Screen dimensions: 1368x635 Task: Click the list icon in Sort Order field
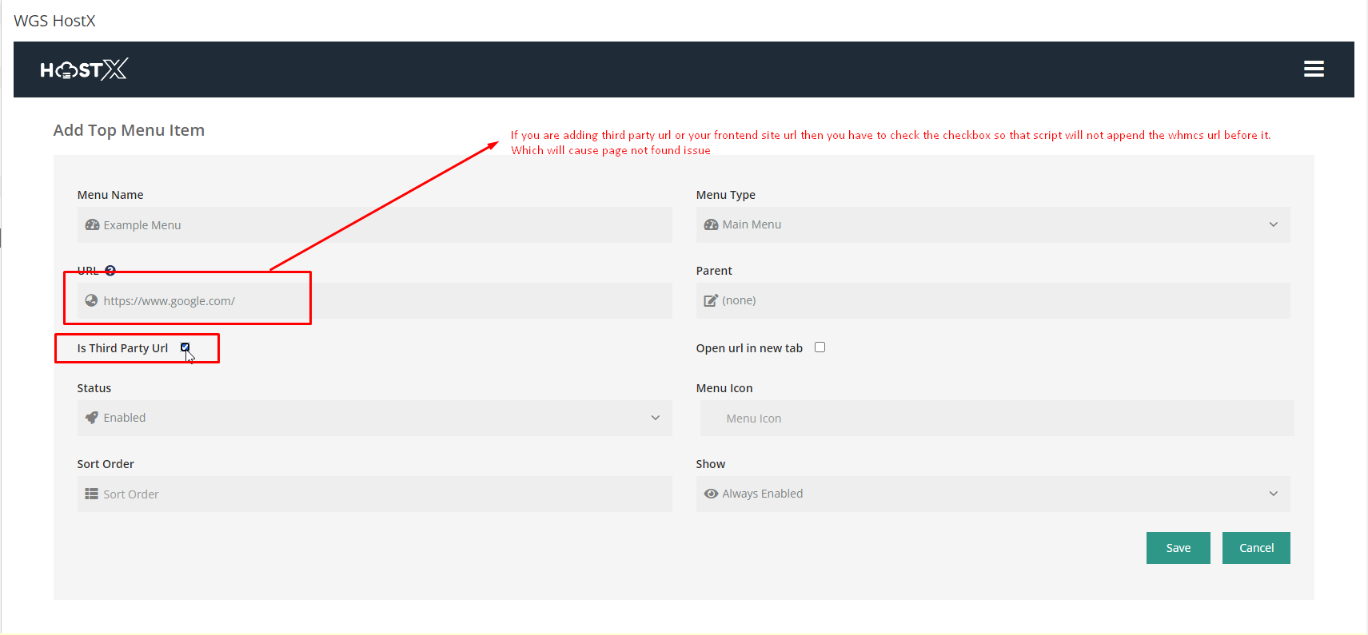(91, 494)
